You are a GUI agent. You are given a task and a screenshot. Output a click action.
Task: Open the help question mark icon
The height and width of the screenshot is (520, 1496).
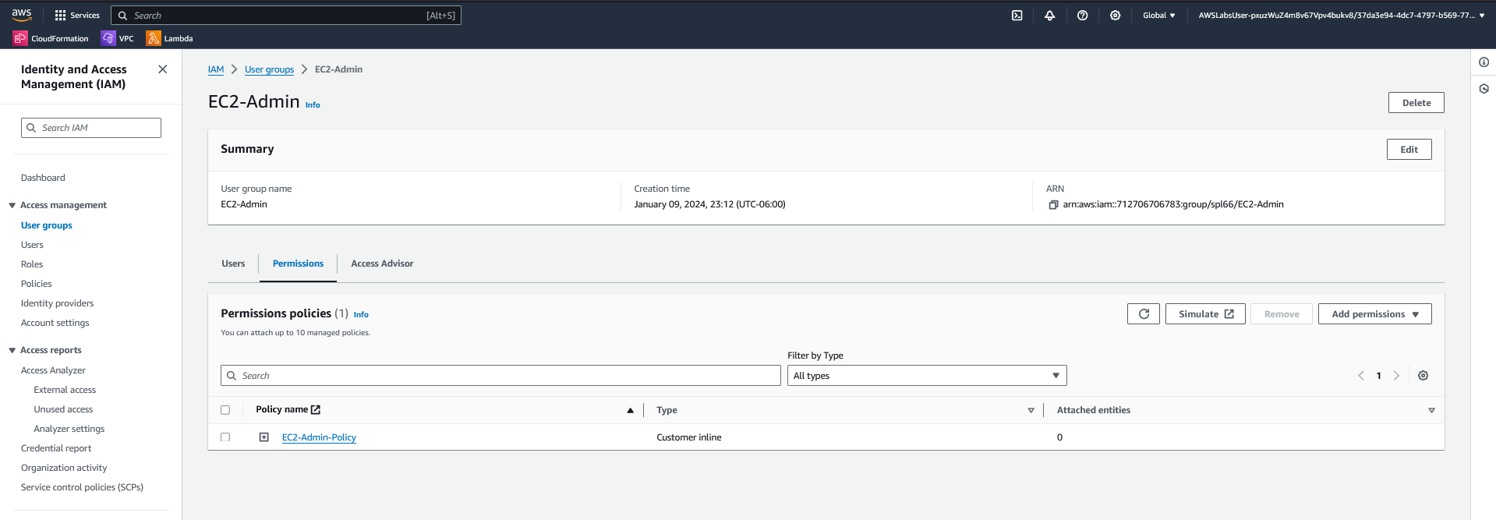coord(1082,16)
